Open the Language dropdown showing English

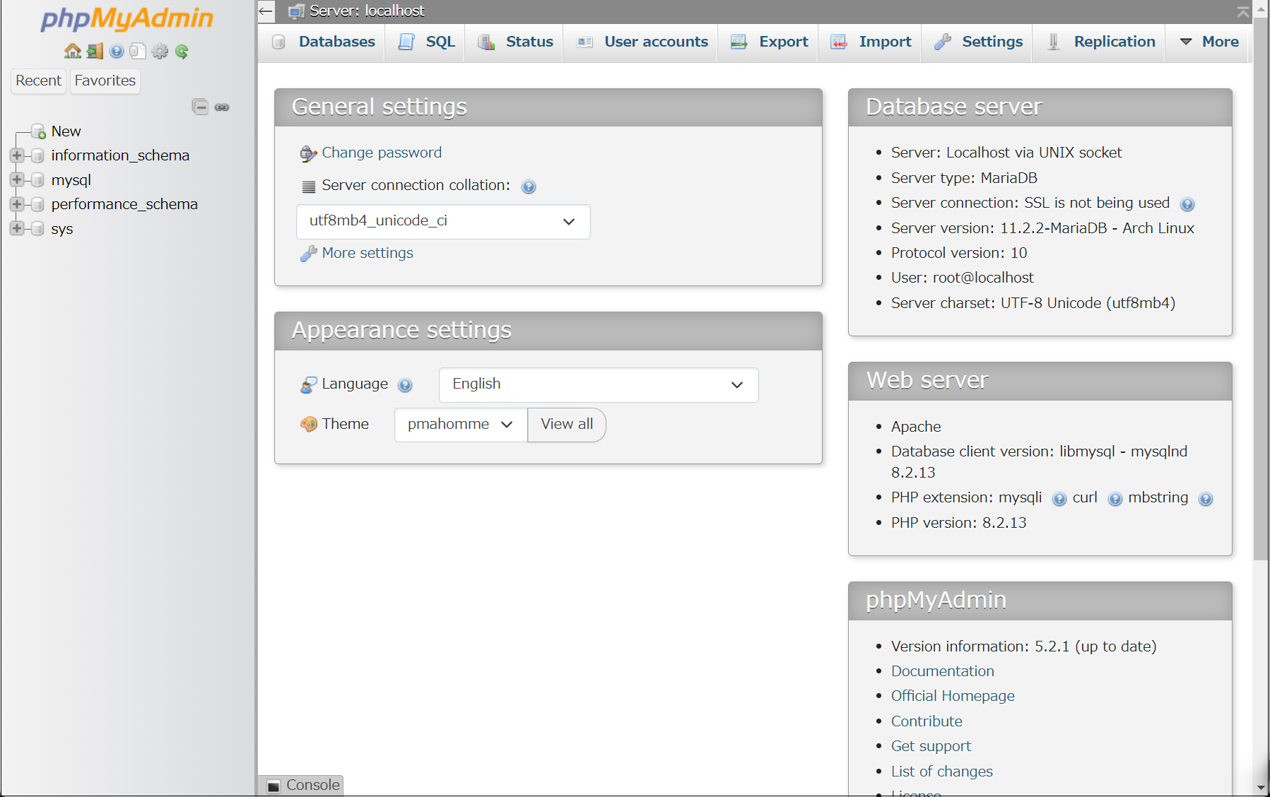[599, 385]
